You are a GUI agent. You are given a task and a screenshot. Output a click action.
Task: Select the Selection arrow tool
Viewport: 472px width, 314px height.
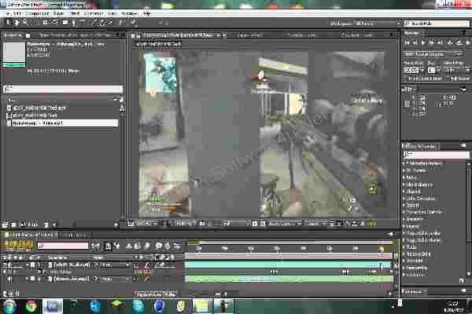[x=9, y=23]
